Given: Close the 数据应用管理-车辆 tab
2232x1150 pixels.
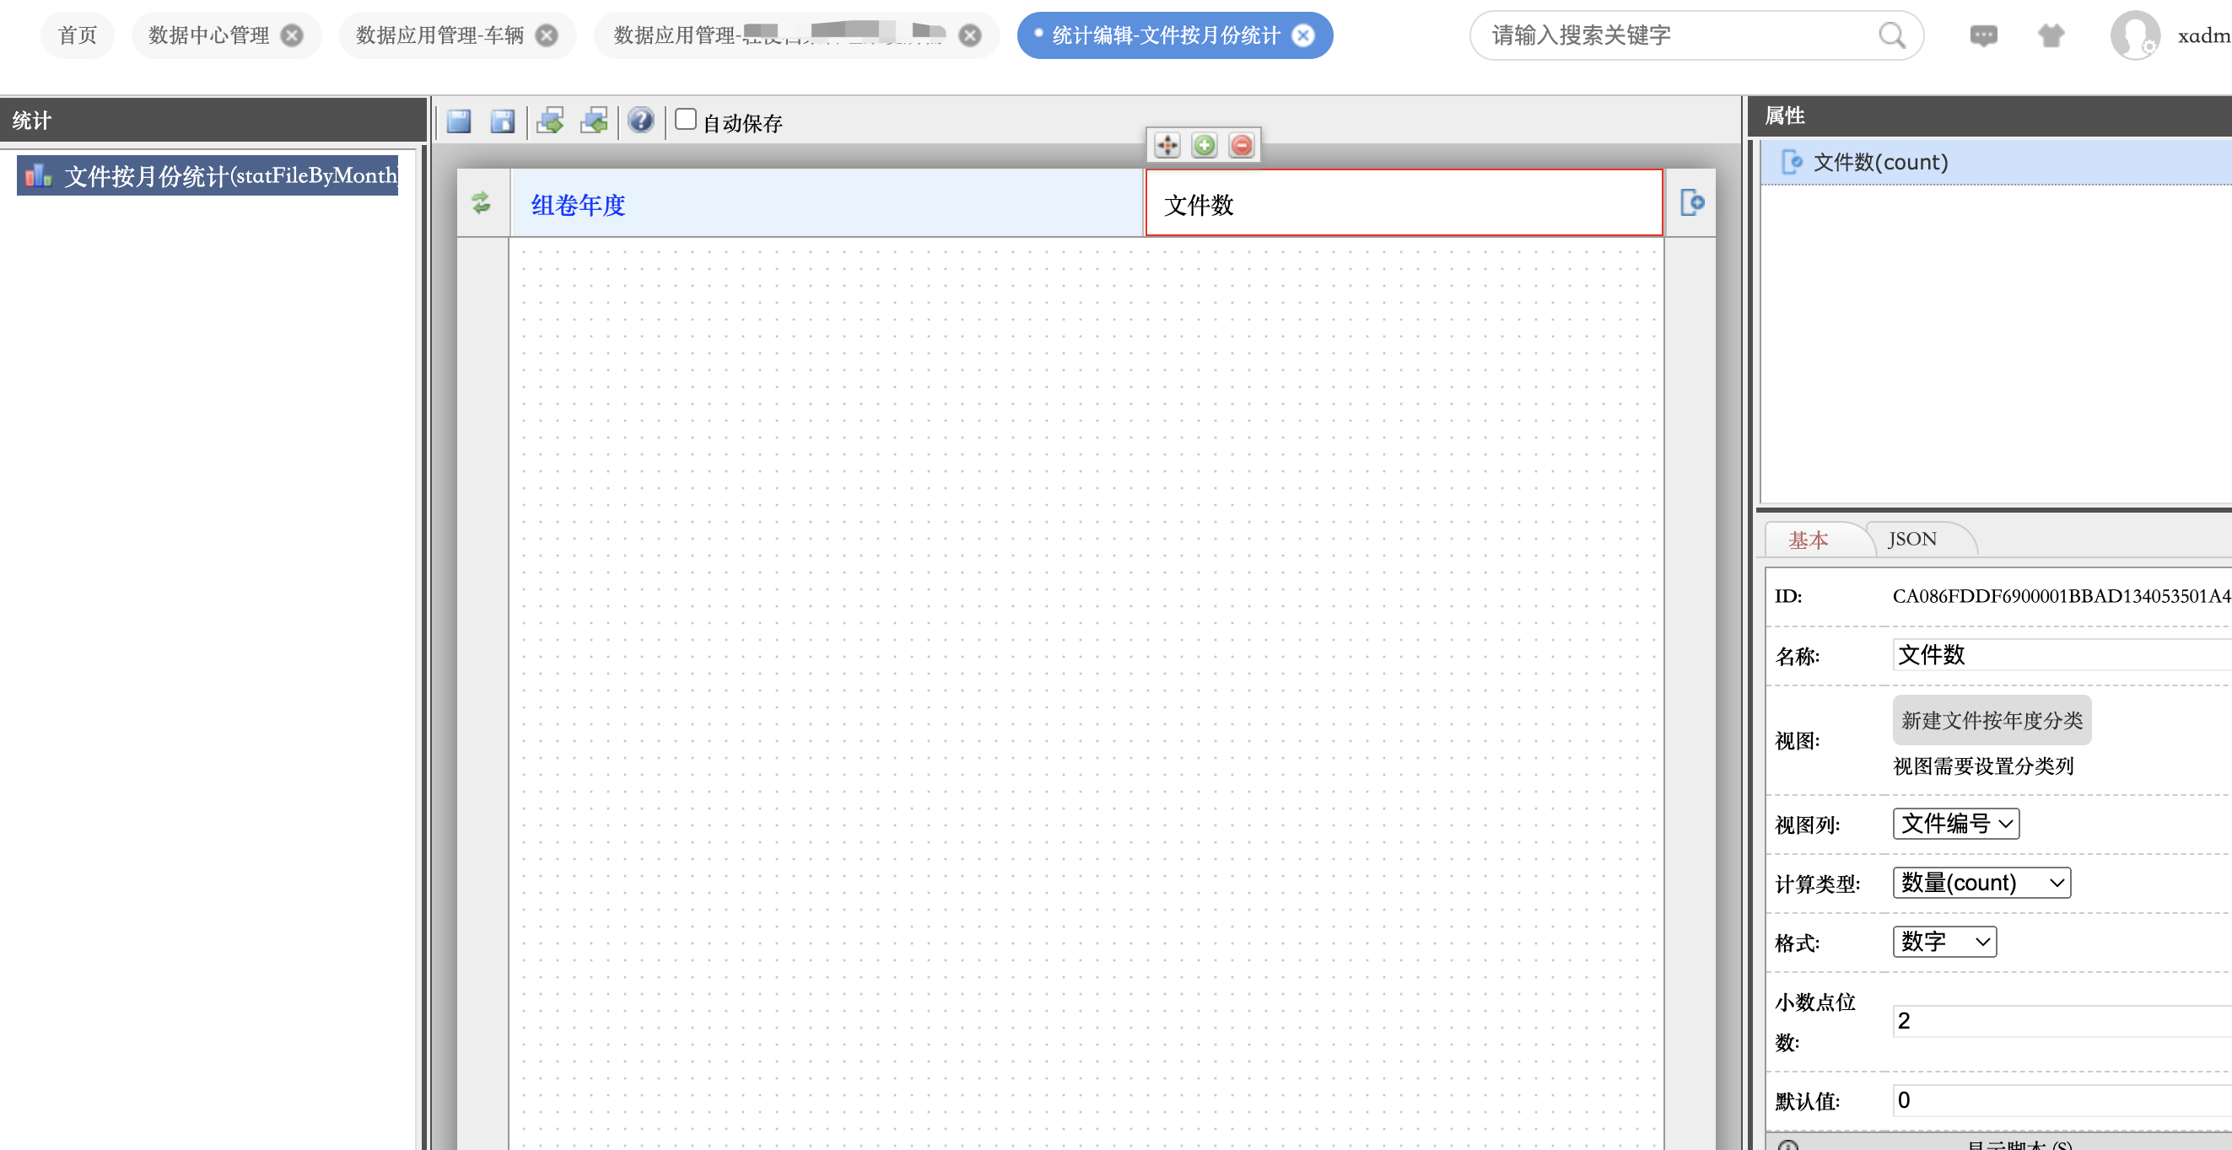Looking at the screenshot, I should pyautogui.click(x=547, y=35).
